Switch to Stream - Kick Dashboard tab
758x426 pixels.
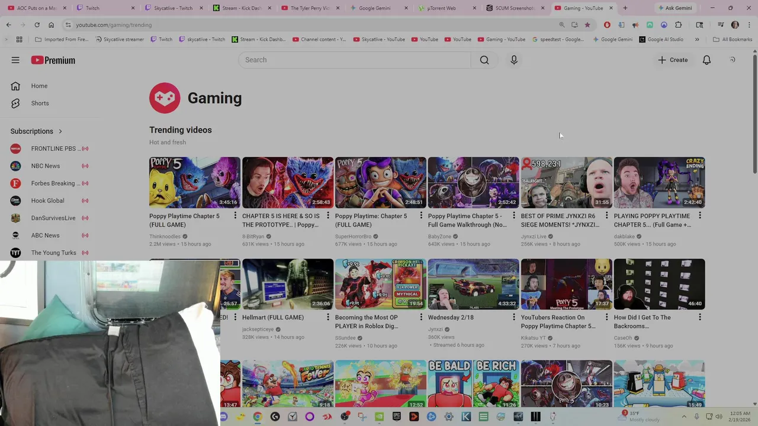coord(242,8)
